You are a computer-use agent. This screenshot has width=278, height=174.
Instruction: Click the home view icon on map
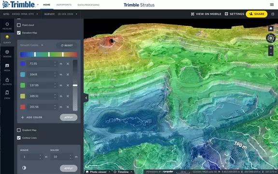[x=271, y=28]
